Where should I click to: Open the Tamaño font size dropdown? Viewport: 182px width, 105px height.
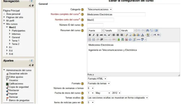112,31
